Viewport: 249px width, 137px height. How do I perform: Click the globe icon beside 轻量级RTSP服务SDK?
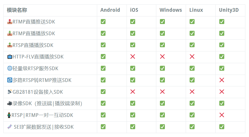click(x=10, y=68)
